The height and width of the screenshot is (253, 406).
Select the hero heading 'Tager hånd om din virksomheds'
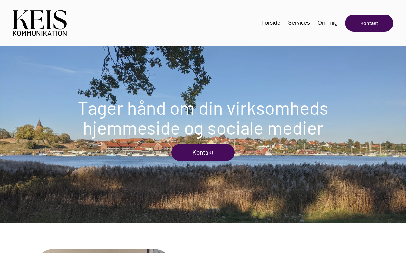(203, 108)
